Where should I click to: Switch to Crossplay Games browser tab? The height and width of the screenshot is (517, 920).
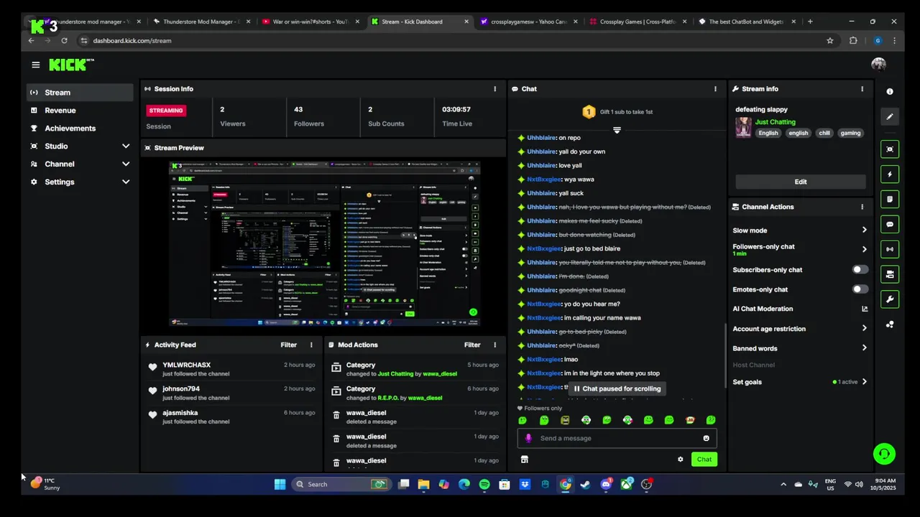(x=638, y=22)
